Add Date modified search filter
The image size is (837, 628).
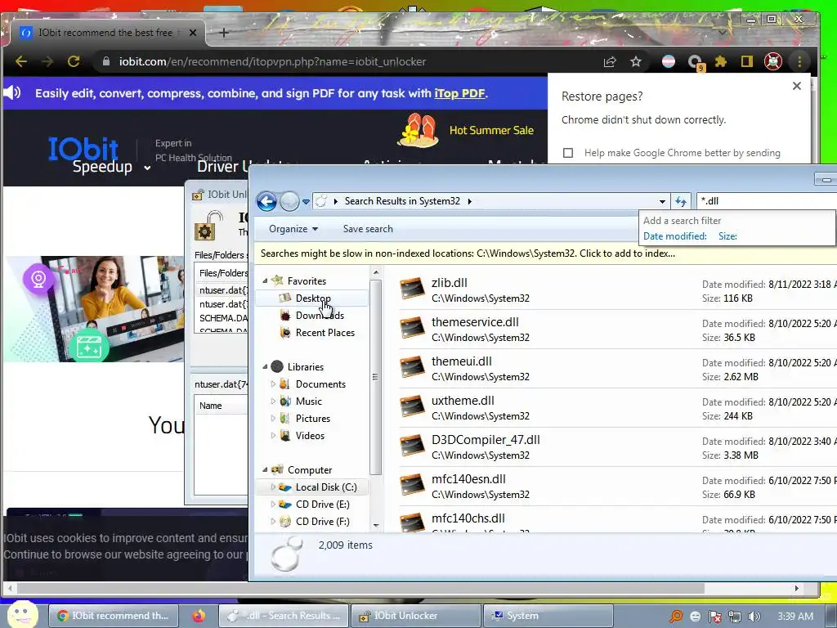674,236
